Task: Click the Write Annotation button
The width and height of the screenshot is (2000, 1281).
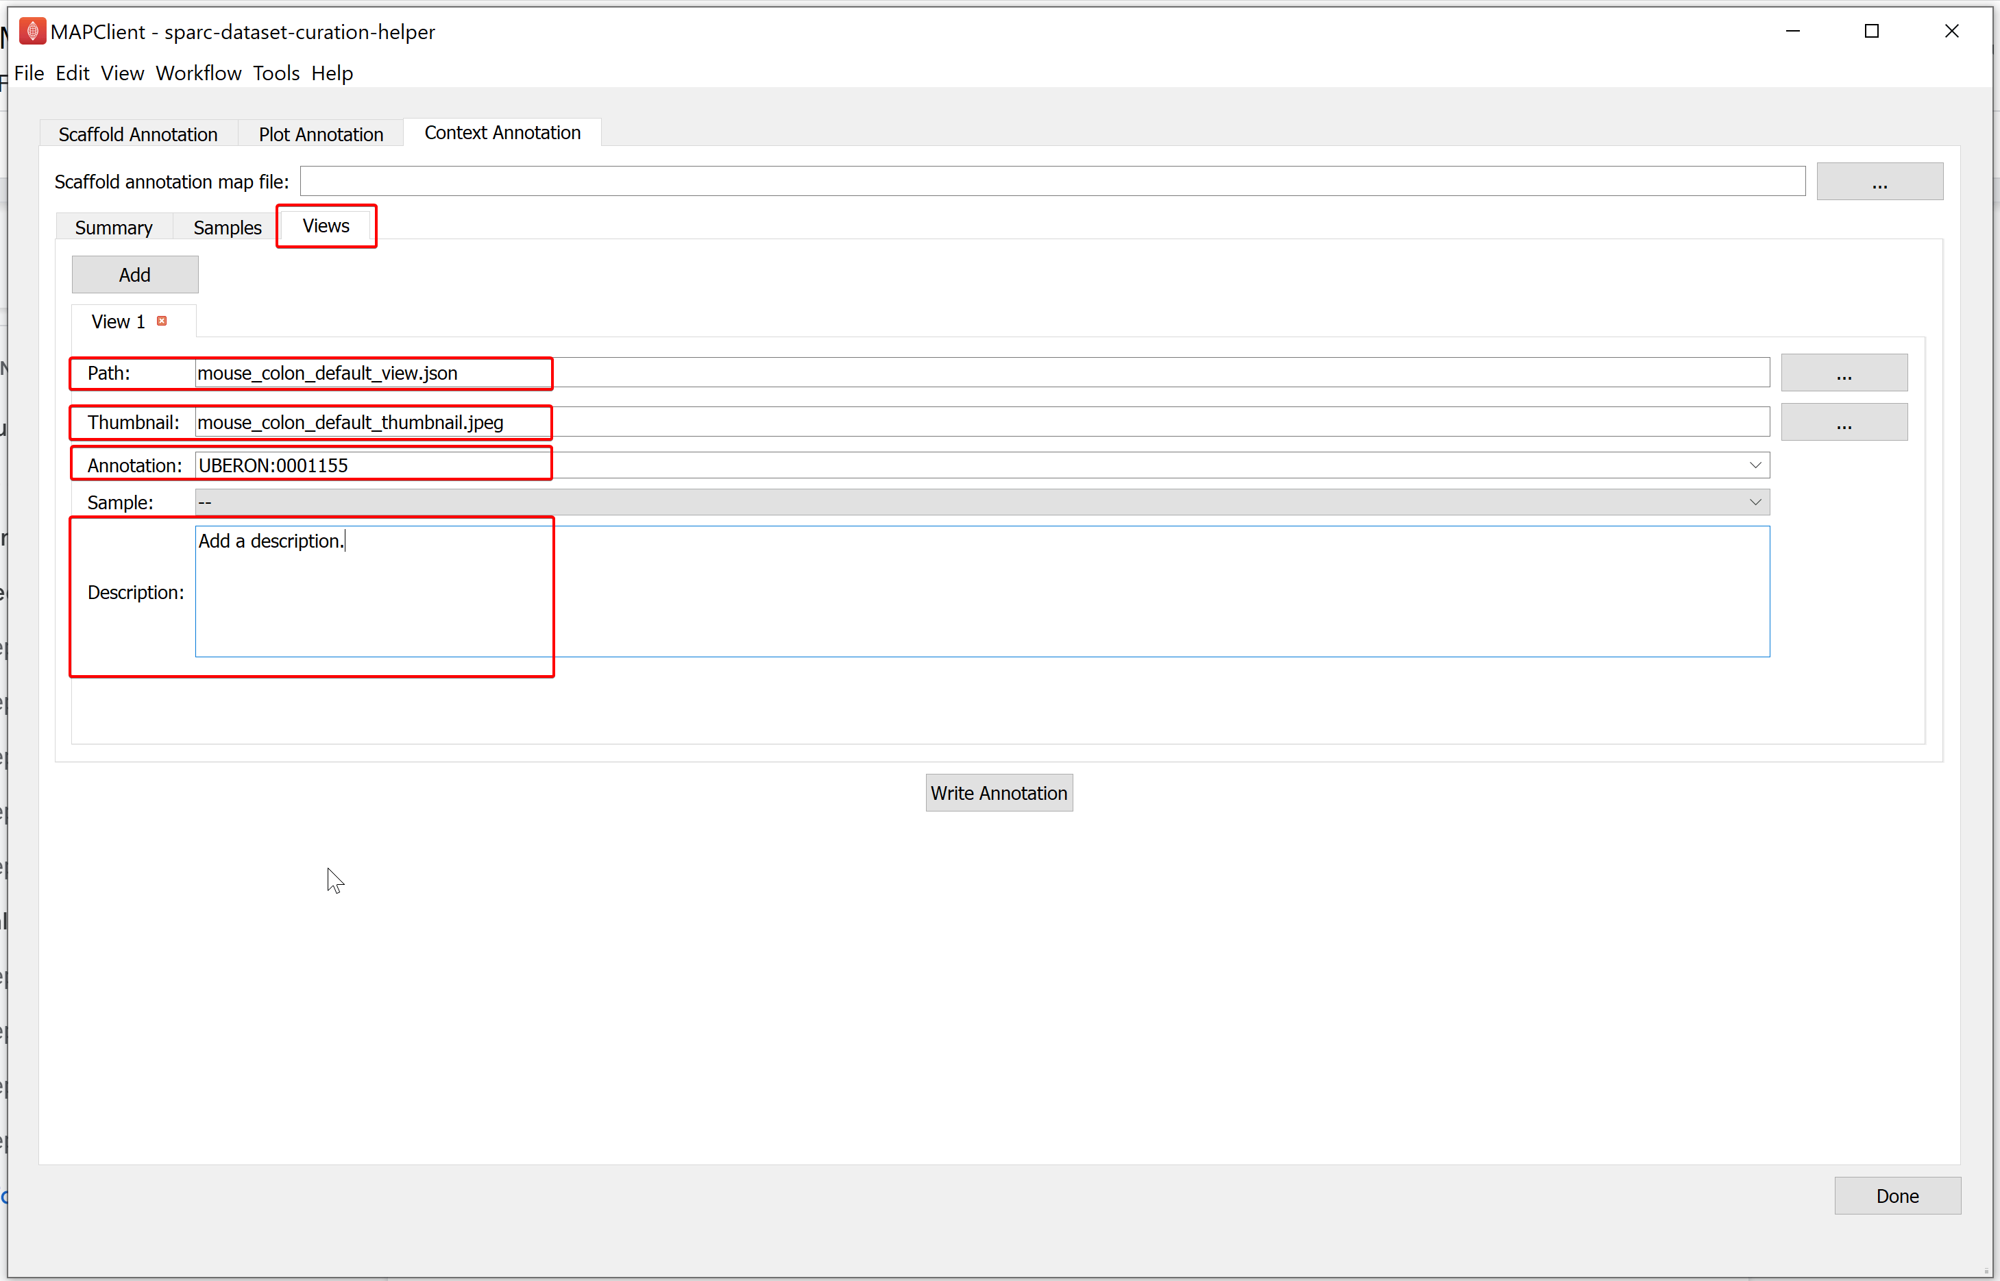Action: 1000,793
